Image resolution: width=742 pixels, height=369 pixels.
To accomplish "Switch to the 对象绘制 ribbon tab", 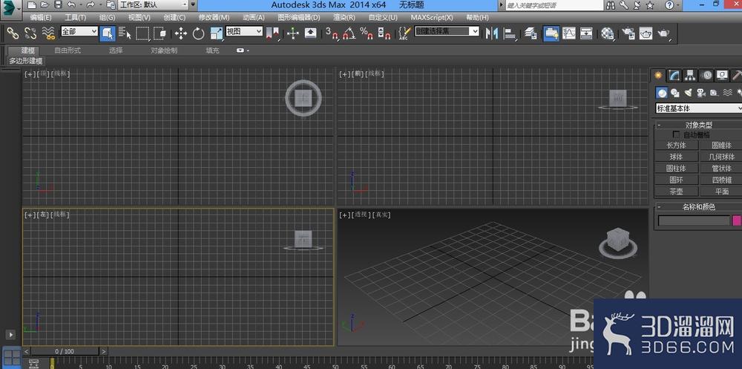I will click(x=164, y=50).
